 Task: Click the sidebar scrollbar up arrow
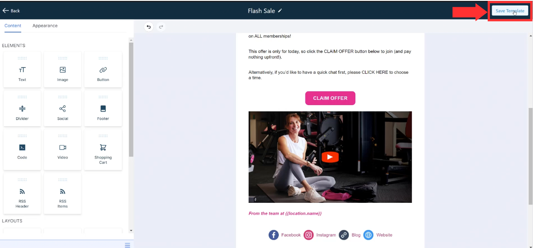[x=131, y=40]
